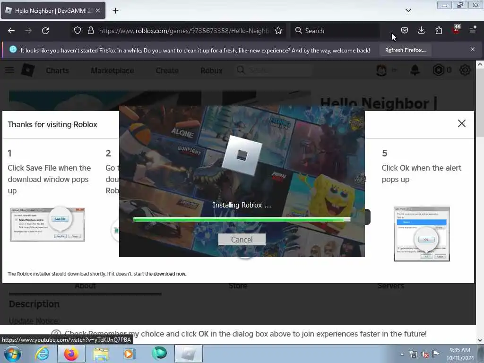The height and width of the screenshot is (363, 484).
Task: Click the Description heading
Action: (34, 304)
